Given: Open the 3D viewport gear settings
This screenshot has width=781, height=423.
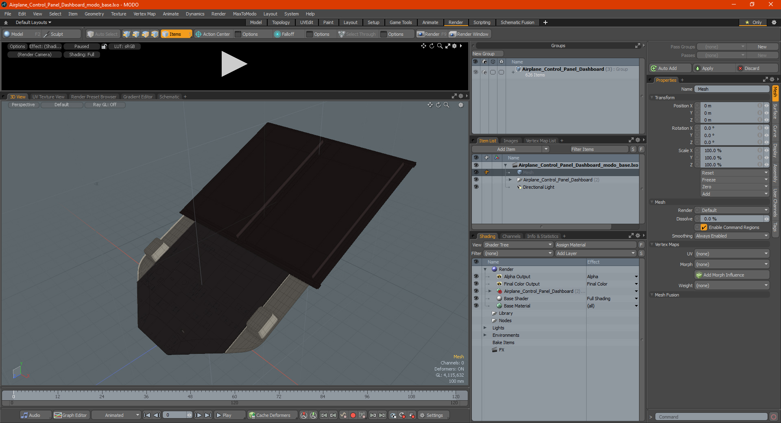Looking at the screenshot, I should pyautogui.click(x=461, y=105).
